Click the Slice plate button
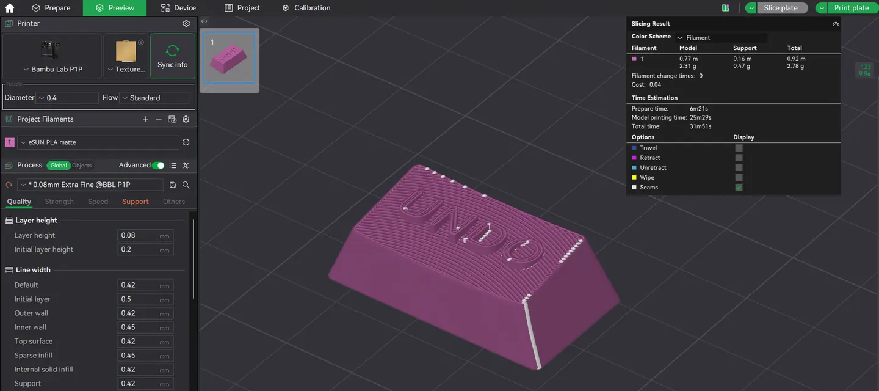Image resolution: width=879 pixels, height=391 pixels. point(782,8)
